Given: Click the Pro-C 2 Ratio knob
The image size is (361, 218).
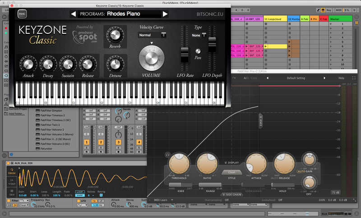Looking at the screenshot, I should pos(207,163).
